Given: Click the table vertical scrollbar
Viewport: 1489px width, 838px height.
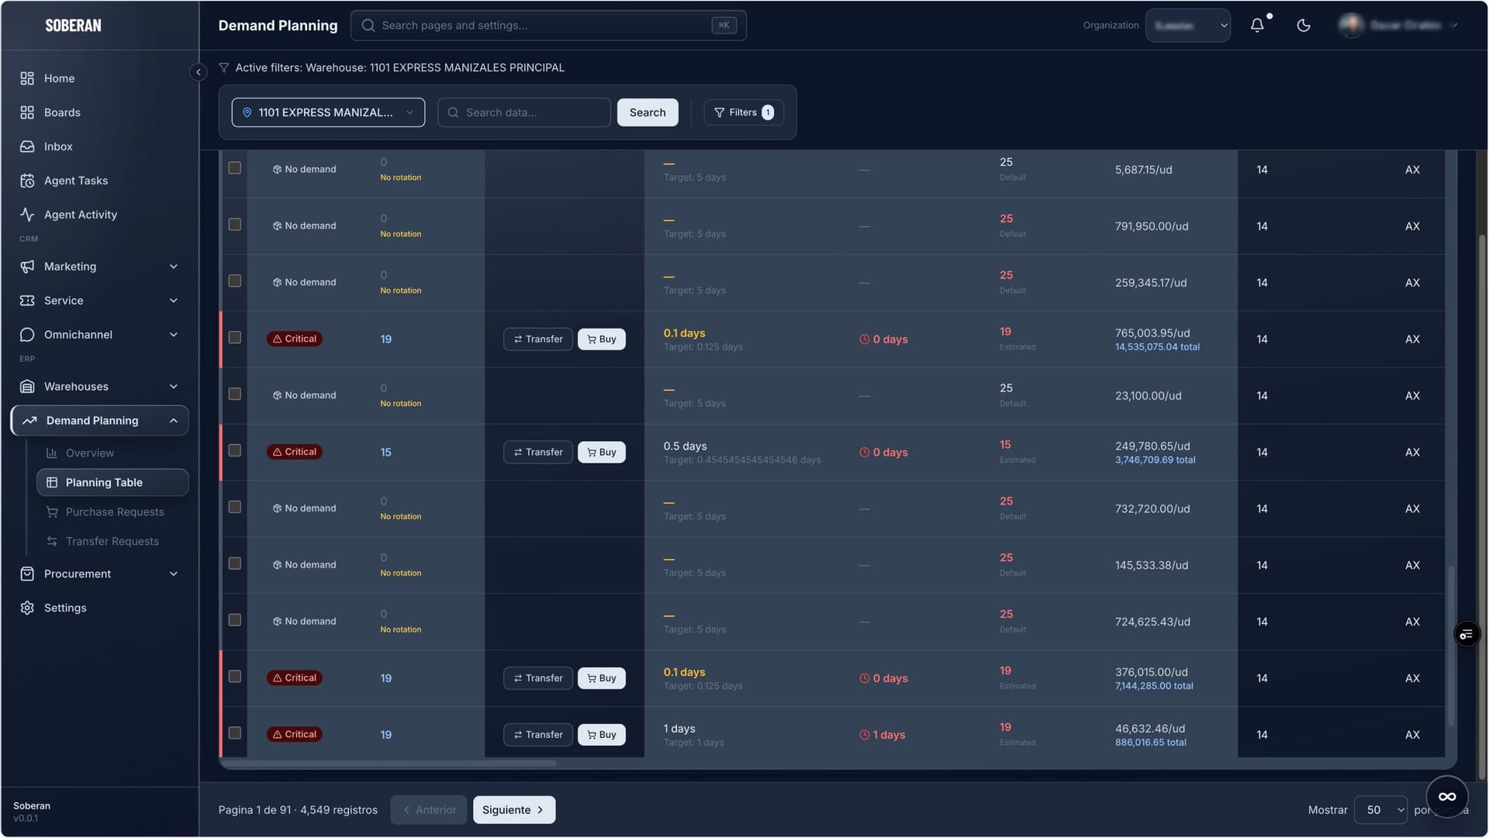Looking at the screenshot, I should [1450, 645].
